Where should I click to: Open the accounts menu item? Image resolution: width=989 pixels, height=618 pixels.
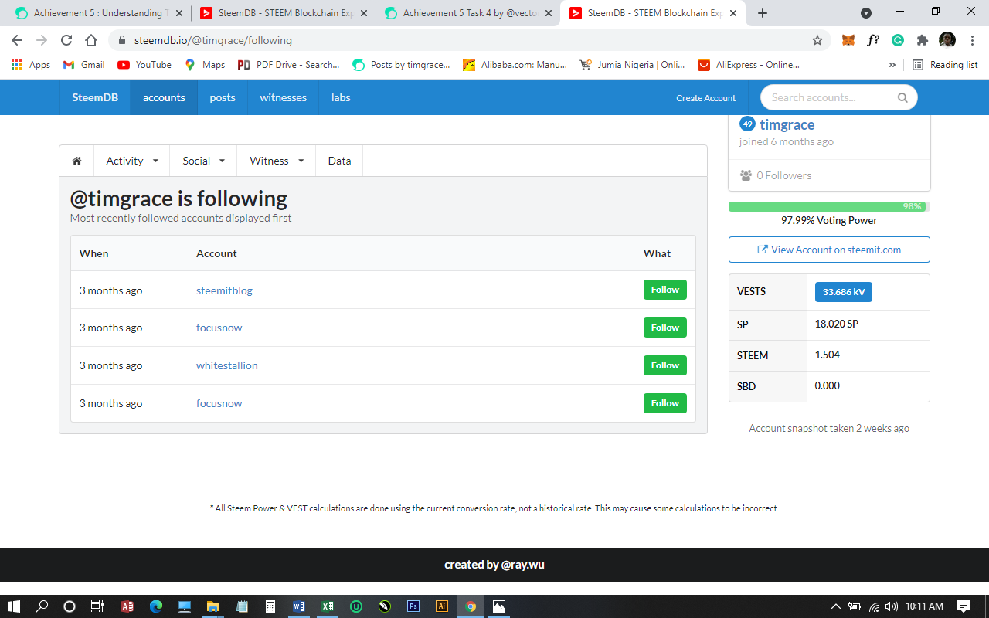click(164, 97)
